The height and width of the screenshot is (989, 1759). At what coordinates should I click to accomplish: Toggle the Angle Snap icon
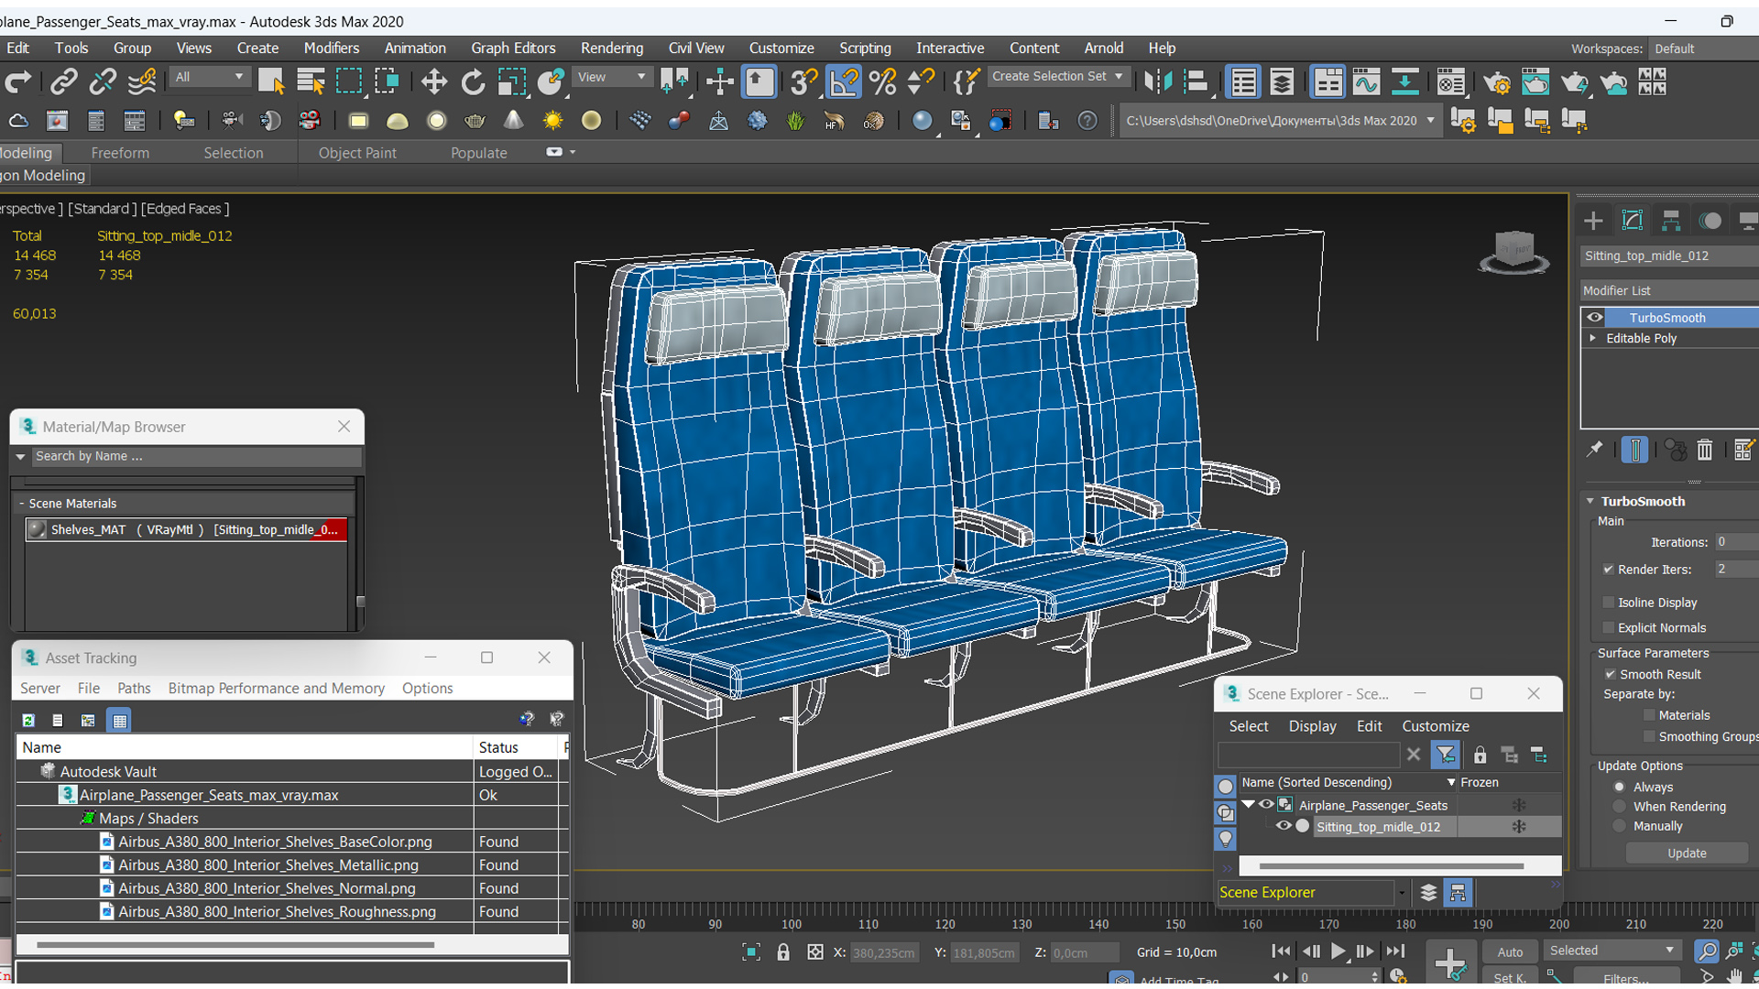(x=844, y=82)
